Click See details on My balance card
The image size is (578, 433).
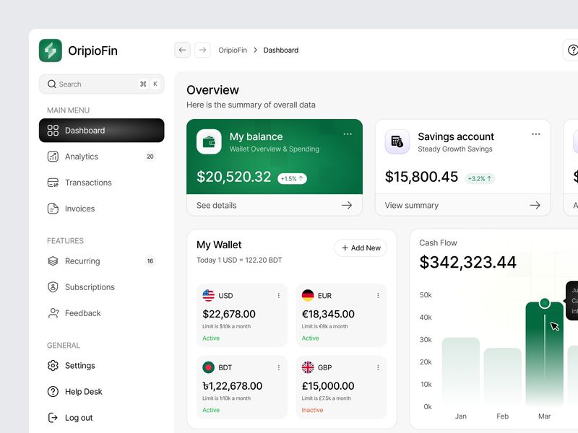[x=218, y=205]
